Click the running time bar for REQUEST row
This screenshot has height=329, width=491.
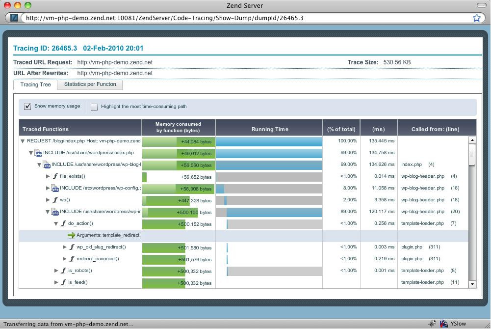(x=269, y=141)
